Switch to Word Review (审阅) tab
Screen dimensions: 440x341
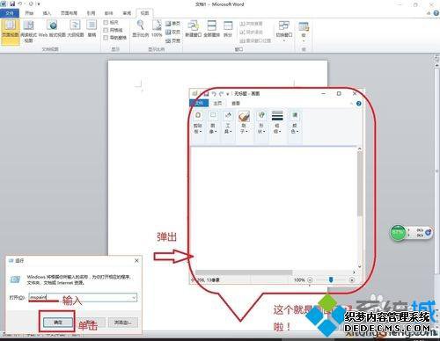pyautogui.click(x=127, y=13)
